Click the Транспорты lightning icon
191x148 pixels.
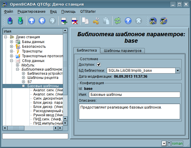tap(18, 51)
